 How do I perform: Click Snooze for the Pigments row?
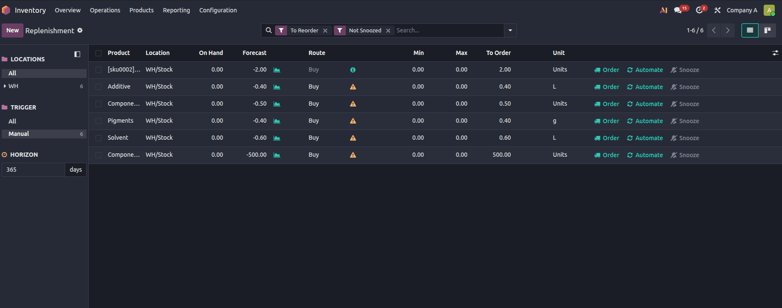pyautogui.click(x=685, y=121)
